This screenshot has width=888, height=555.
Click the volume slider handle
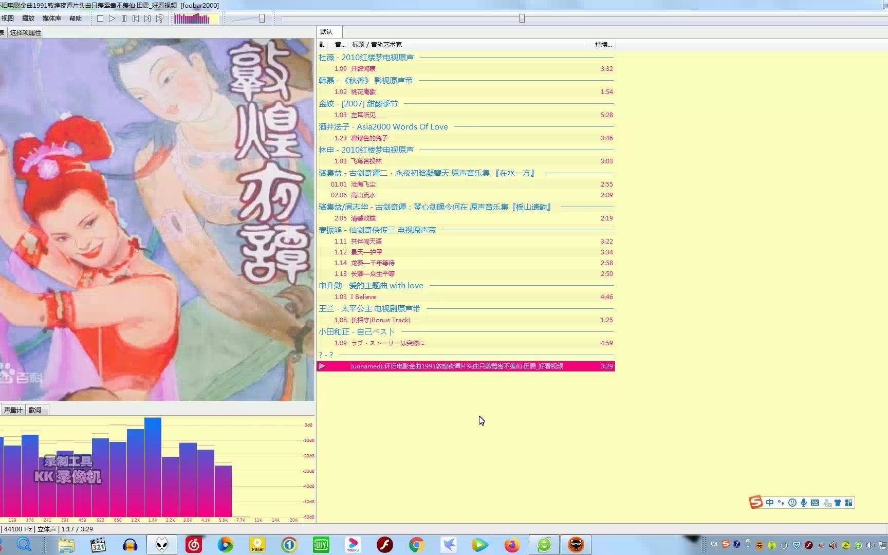pos(262,18)
